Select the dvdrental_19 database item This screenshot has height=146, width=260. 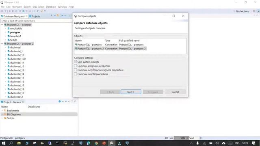[17, 93]
